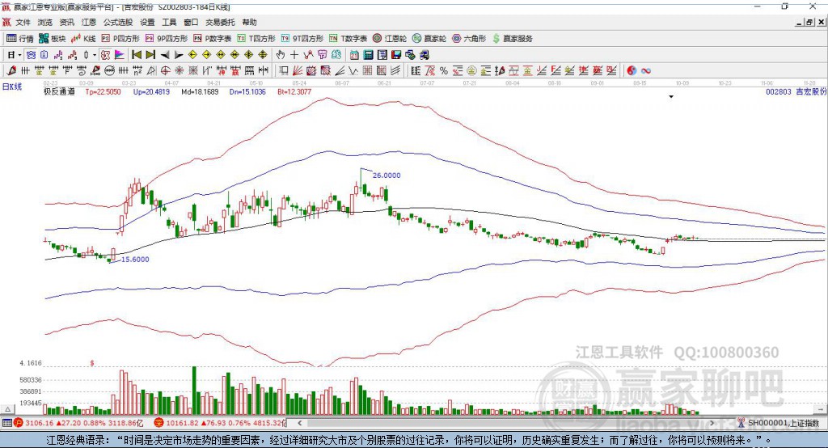This screenshot has width=828, height=448.
Task: Open the 帮助 menu
Action: [249, 22]
